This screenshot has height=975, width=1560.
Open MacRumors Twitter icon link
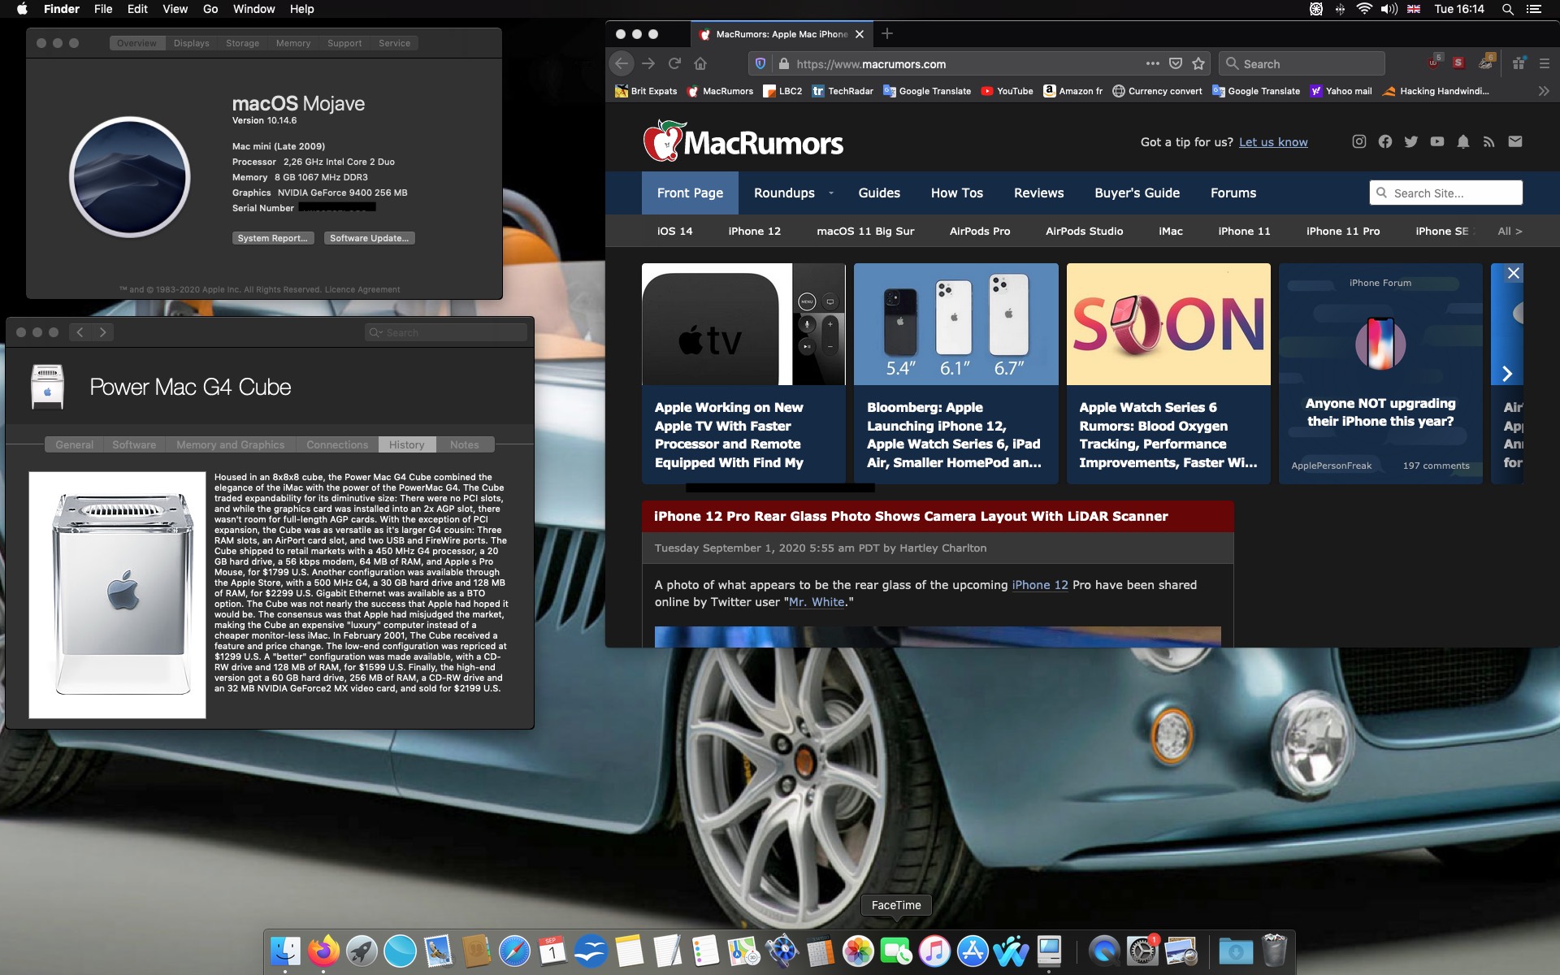[1410, 141]
